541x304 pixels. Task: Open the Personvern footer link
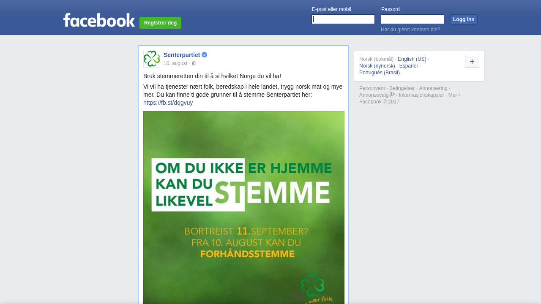click(x=372, y=88)
